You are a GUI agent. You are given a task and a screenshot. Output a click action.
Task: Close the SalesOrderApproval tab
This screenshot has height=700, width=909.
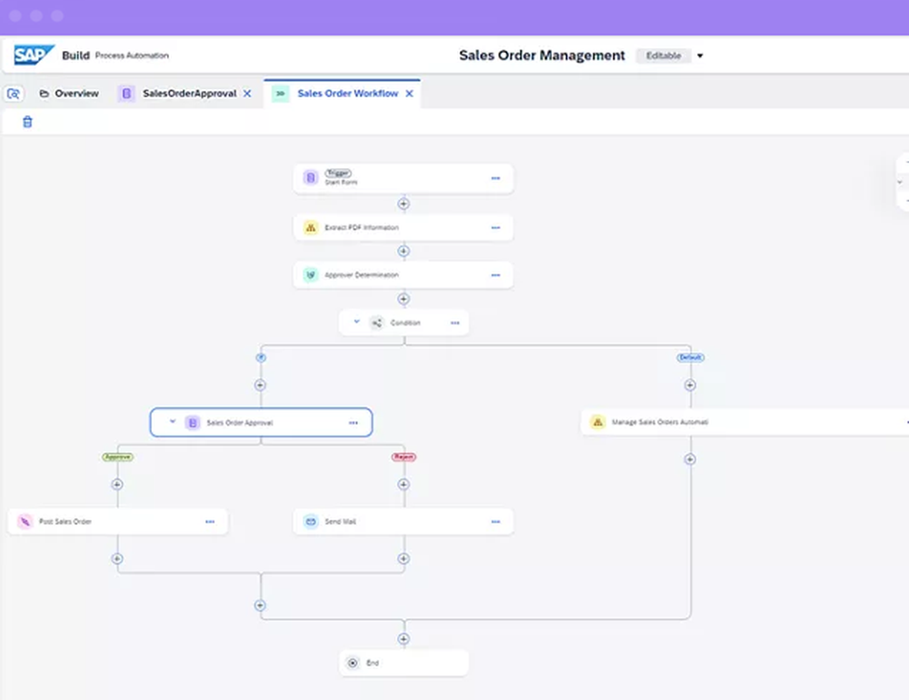click(x=247, y=94)
